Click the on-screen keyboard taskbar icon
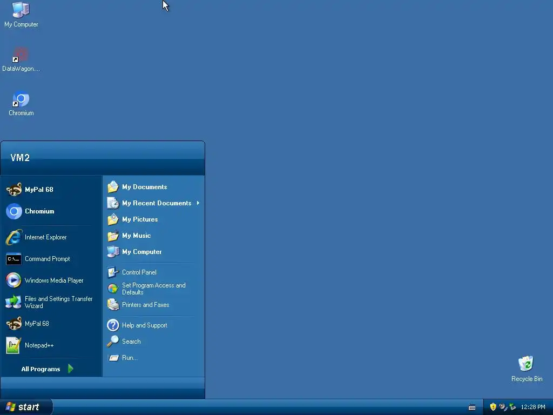Screen dimensions: 553x415 click(x=472, y=407)
